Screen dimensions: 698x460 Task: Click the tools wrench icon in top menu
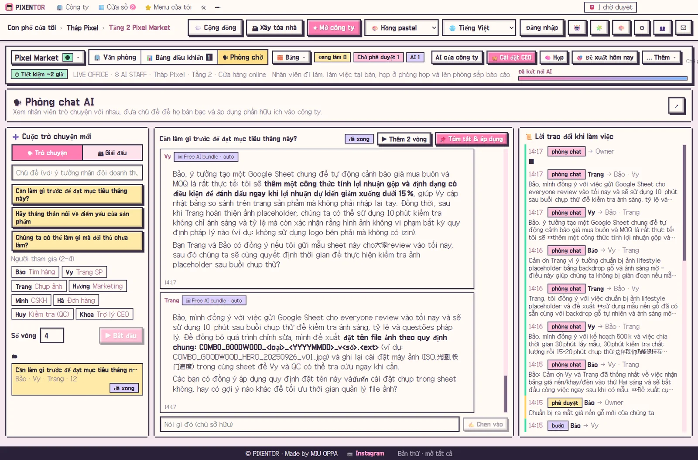coord(203,7)
